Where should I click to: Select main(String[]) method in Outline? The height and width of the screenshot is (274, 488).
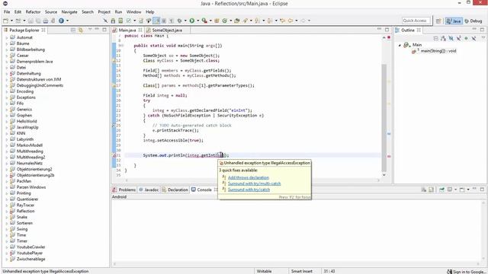(434, 51)
